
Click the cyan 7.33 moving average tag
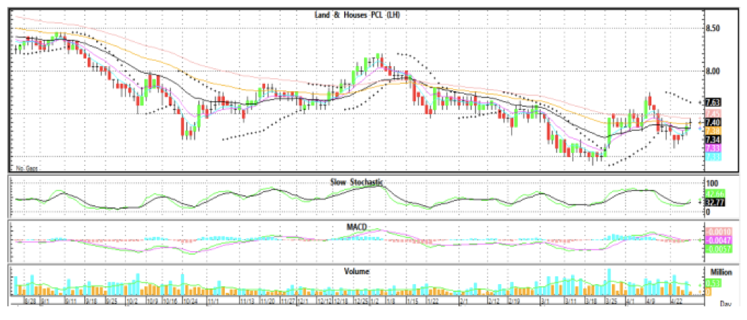point(713,156)
